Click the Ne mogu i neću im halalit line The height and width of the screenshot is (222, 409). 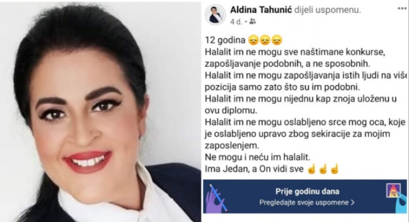tap(258, 157)
